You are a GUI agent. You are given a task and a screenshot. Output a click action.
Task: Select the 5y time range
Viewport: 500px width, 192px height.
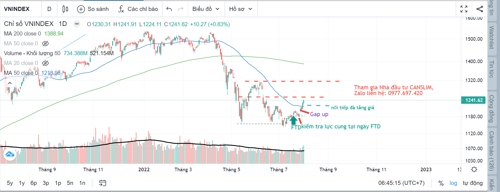click(10, 183)
